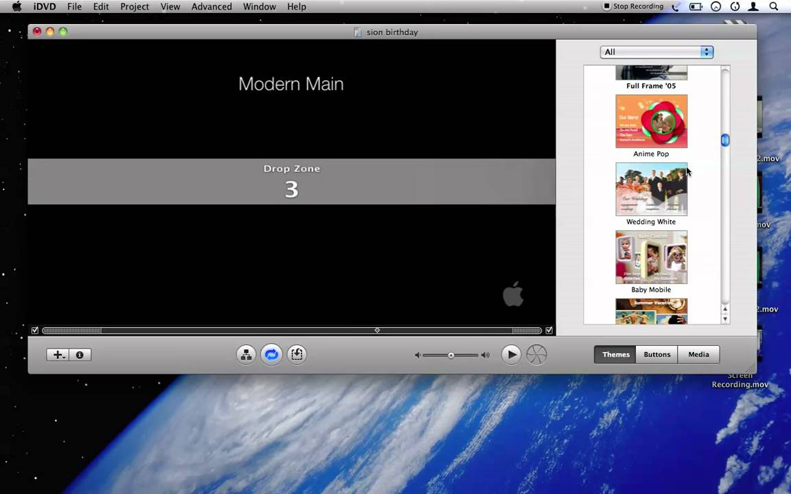Click the down arrow on the theme scrollbar

point(725,318)
